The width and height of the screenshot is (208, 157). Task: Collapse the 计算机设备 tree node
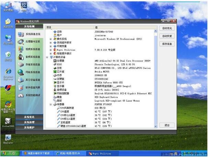pos(47,57)
